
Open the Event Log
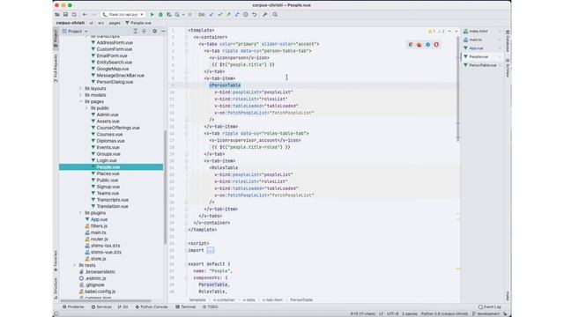[x=490, y=307]
